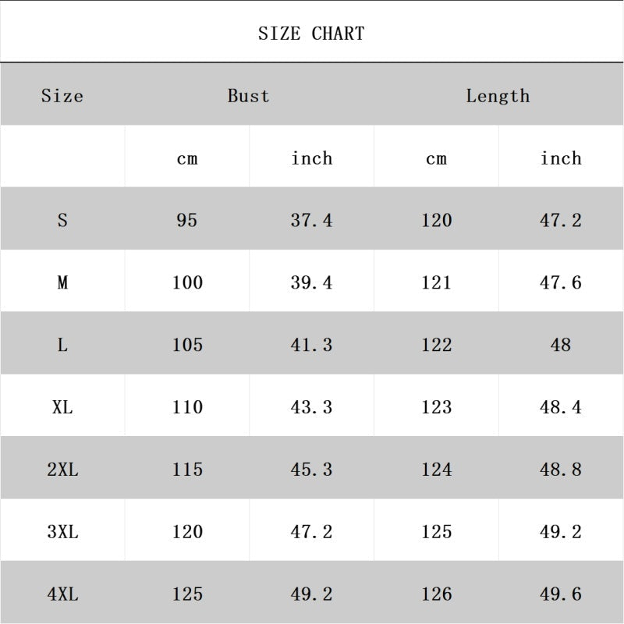Select the 4XL size row label
Screen dimensions: 624x624
[x=62, y=594]
